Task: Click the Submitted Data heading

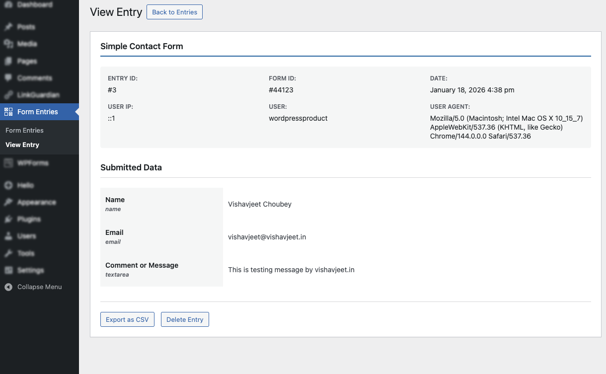Action: click(x=131, y=167)
